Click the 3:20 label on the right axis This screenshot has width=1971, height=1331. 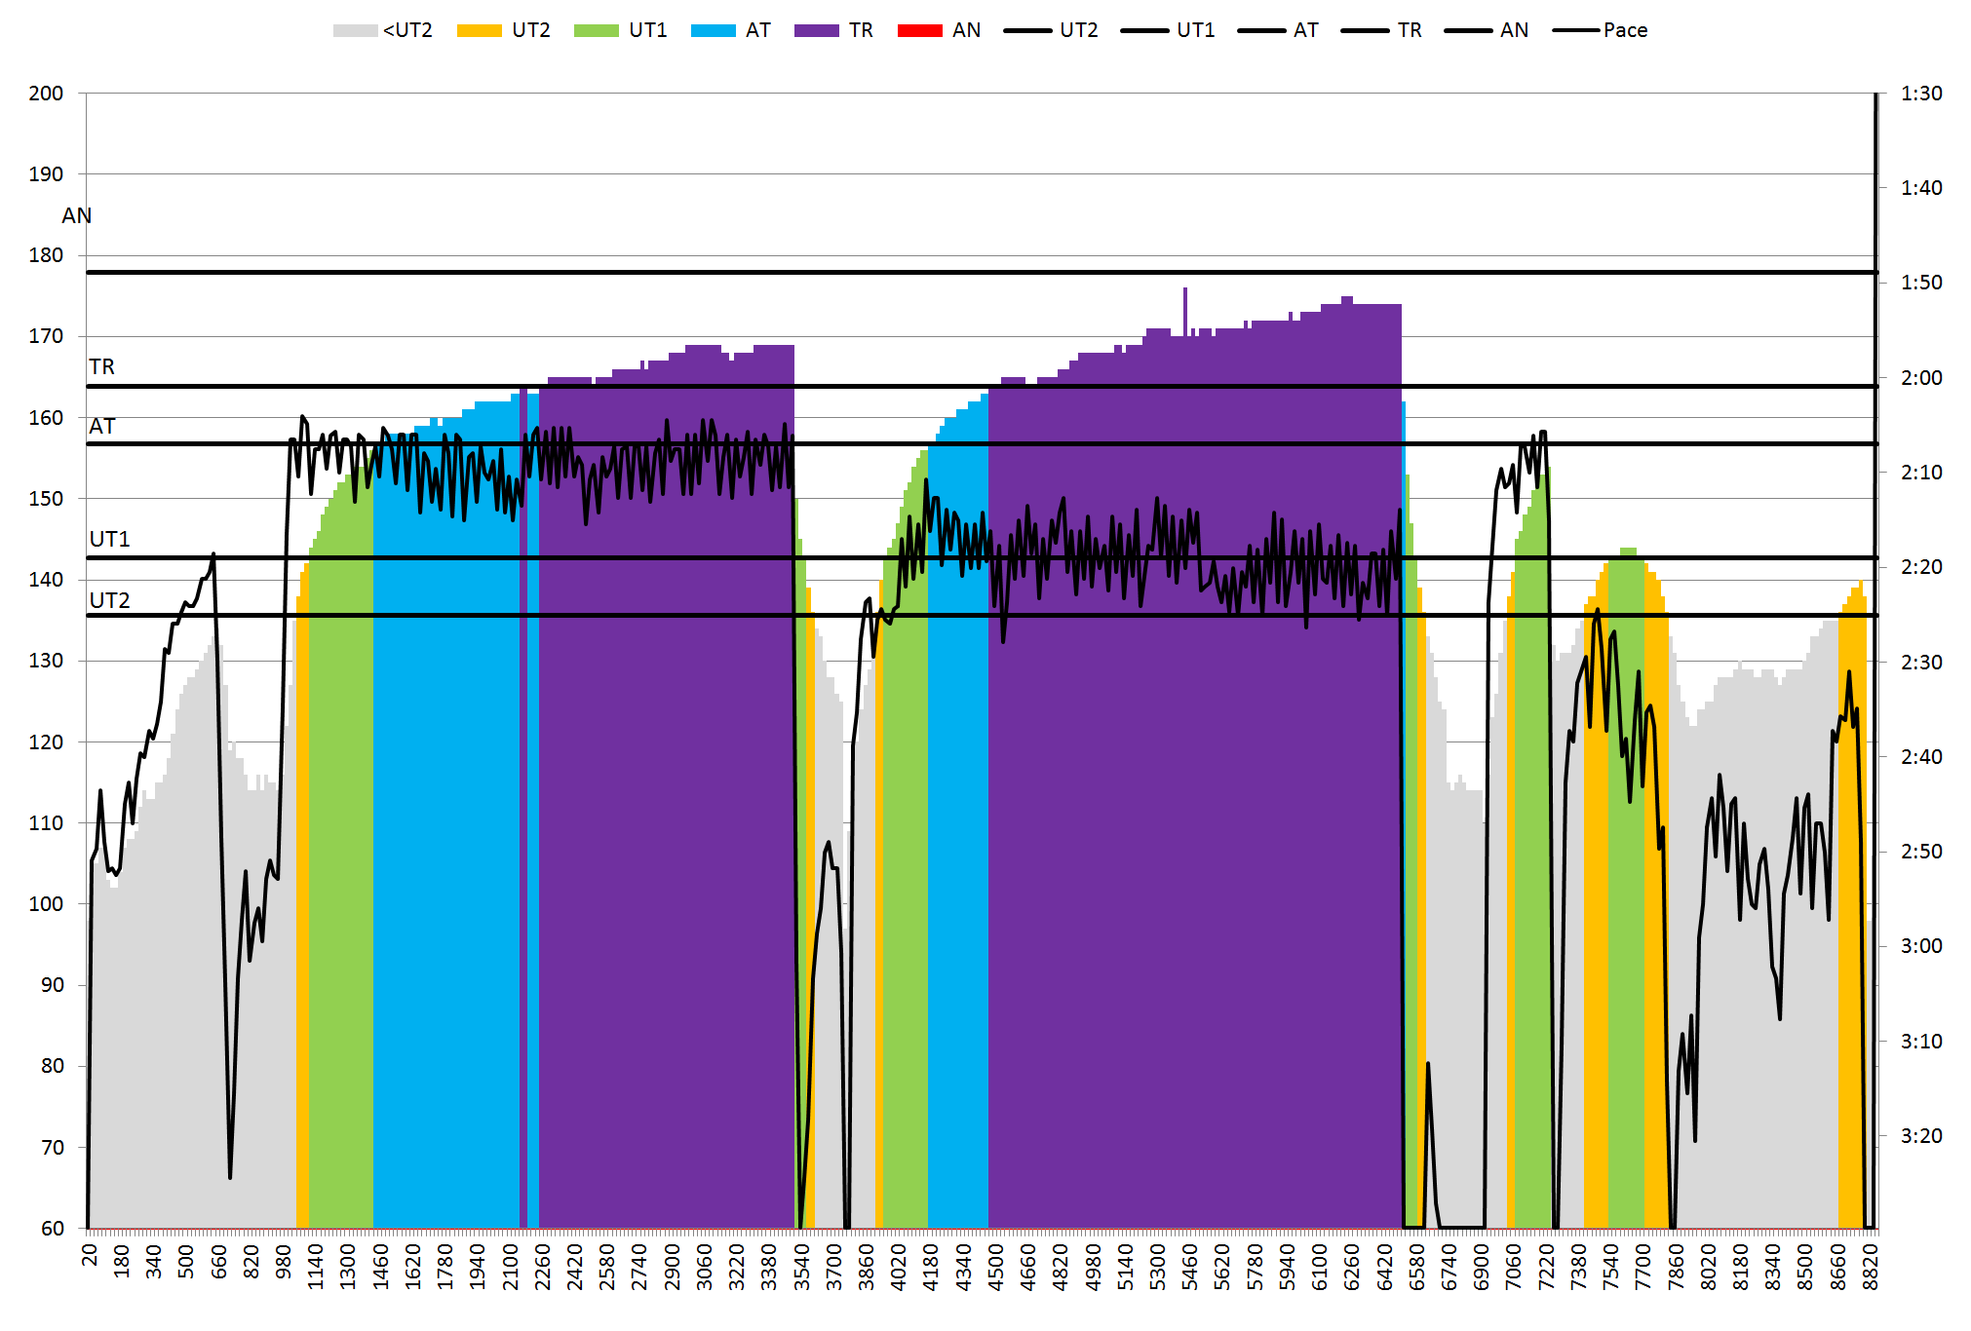[1920, 1136]
